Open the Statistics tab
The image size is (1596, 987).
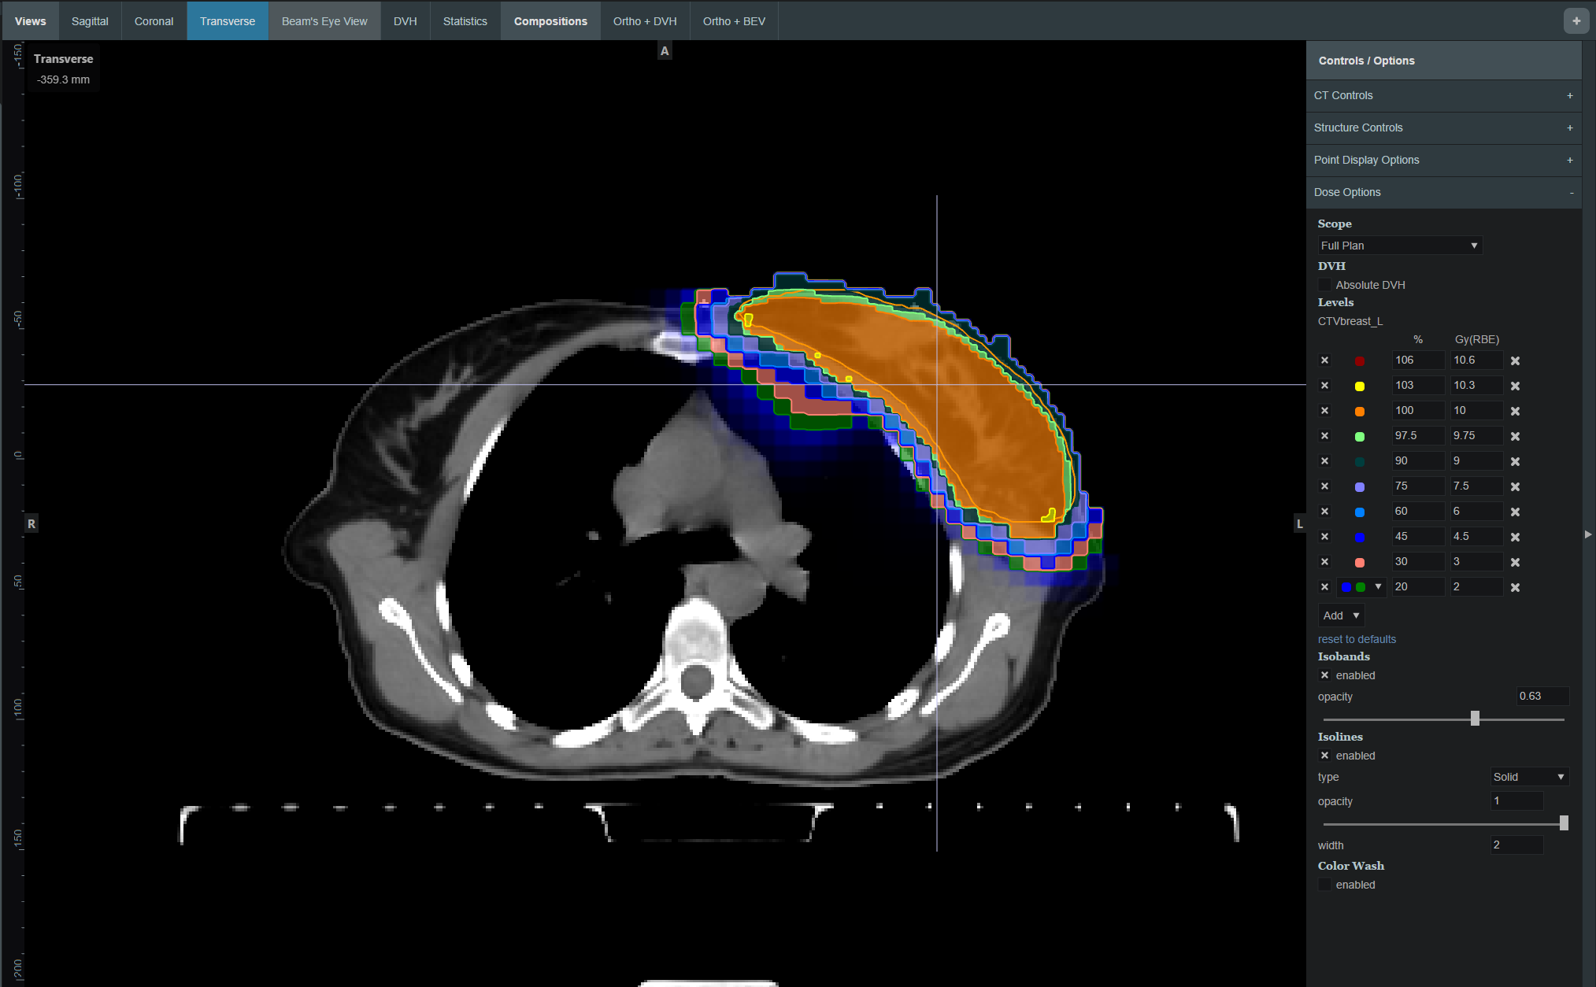coord(465,21)
